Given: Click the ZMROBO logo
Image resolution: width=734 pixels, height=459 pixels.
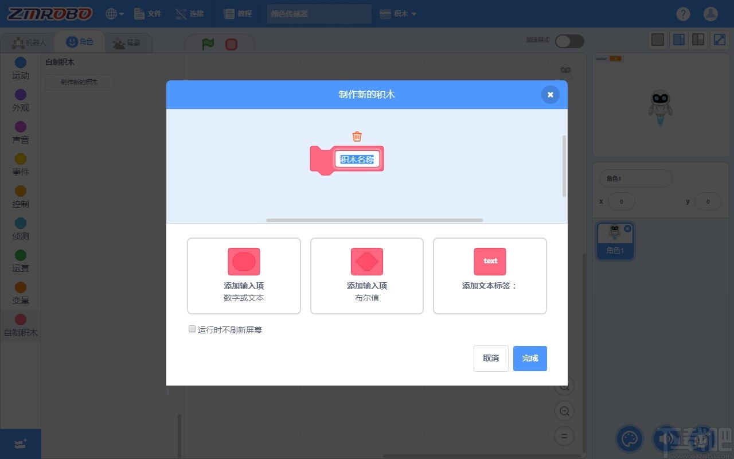Looking at the screenshot, I should point(49,14).
